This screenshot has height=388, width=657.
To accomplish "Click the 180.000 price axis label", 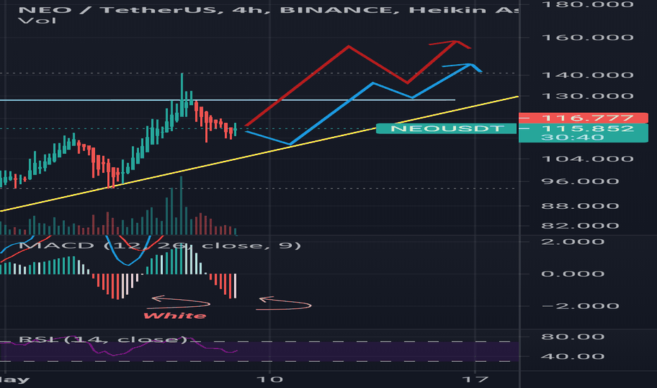I will (x=587, y=5).
